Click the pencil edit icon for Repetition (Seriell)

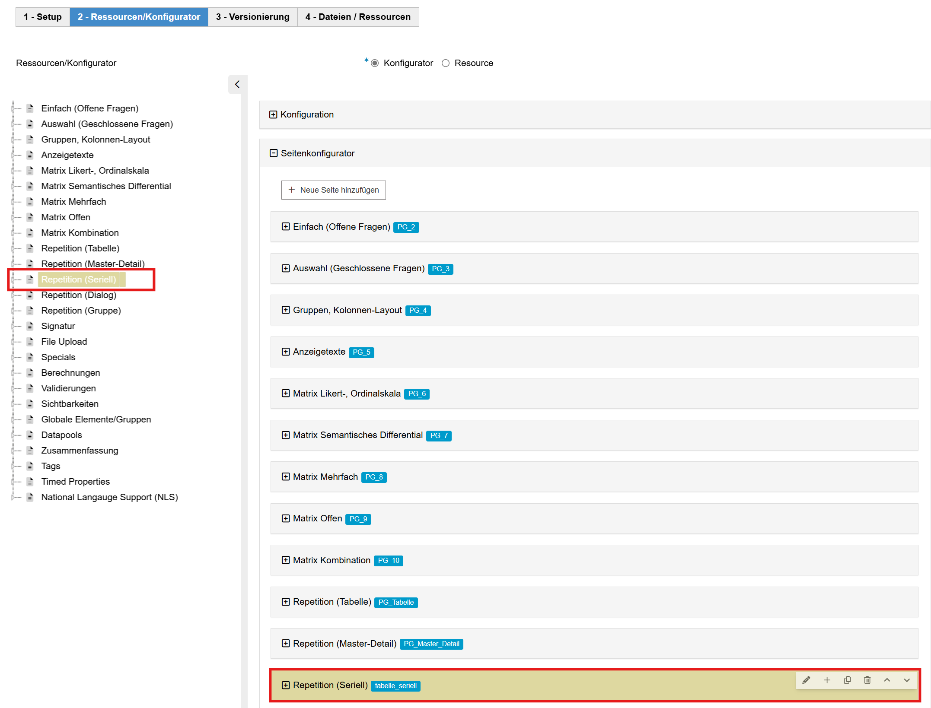click(806, 680)
